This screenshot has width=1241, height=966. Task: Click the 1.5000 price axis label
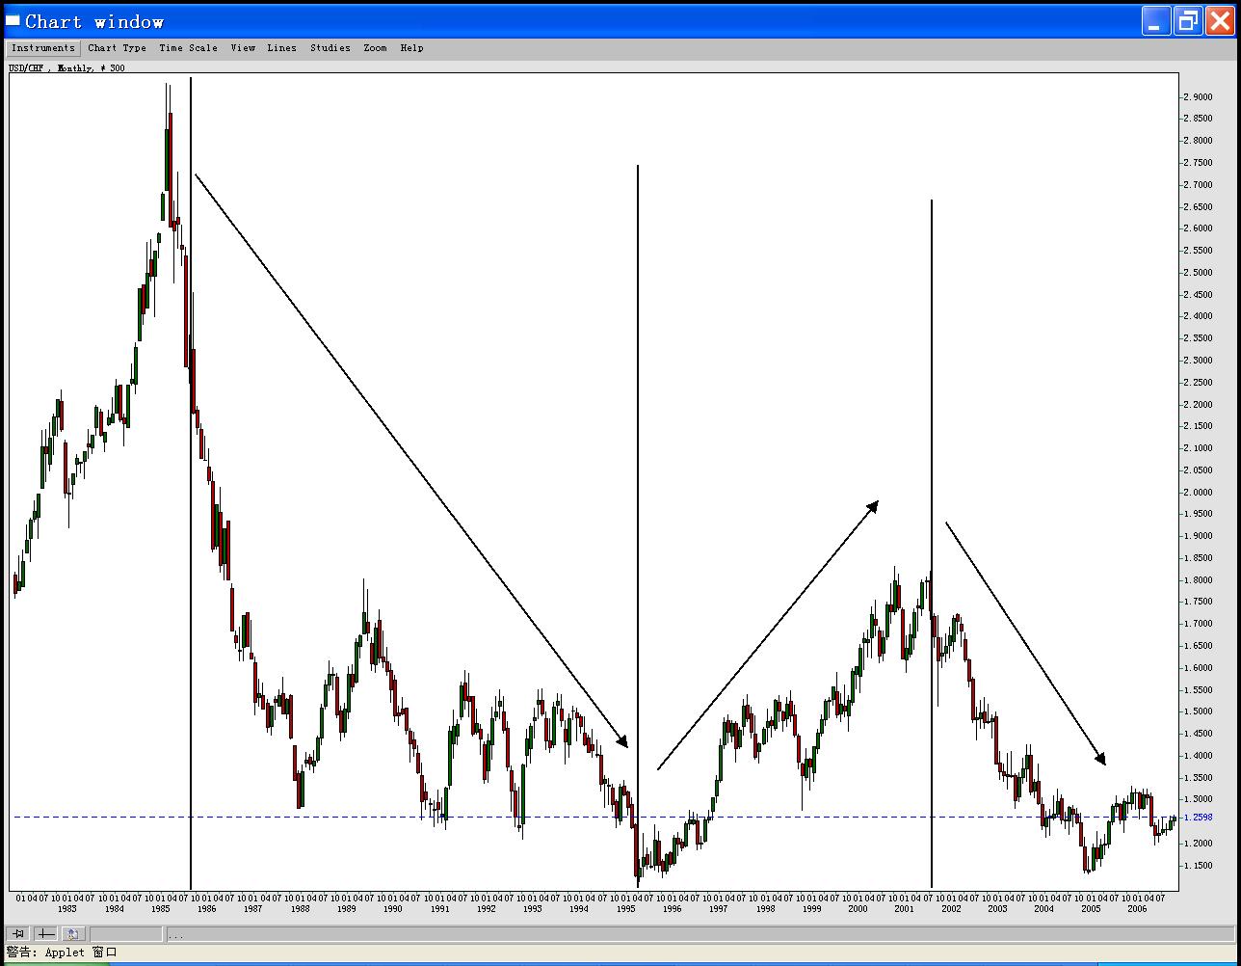(x=1200, y=711)
